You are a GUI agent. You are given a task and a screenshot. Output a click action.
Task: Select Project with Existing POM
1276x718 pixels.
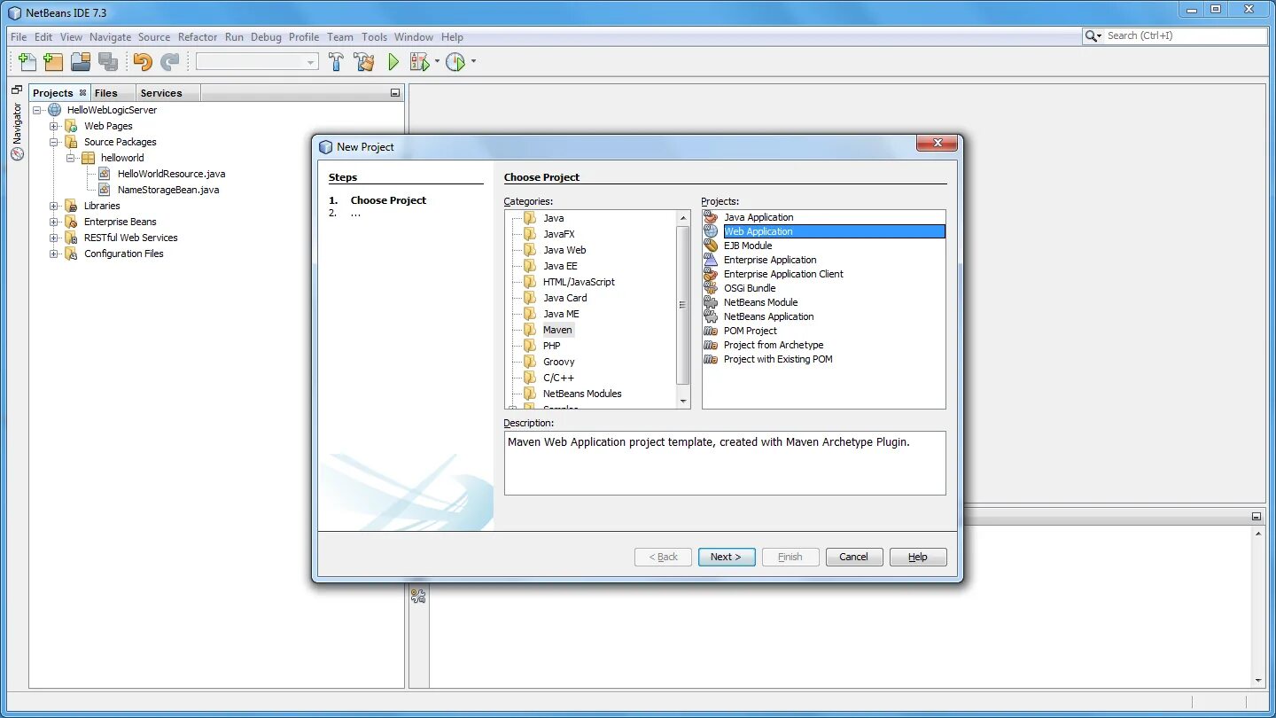(x=778, y=359)
